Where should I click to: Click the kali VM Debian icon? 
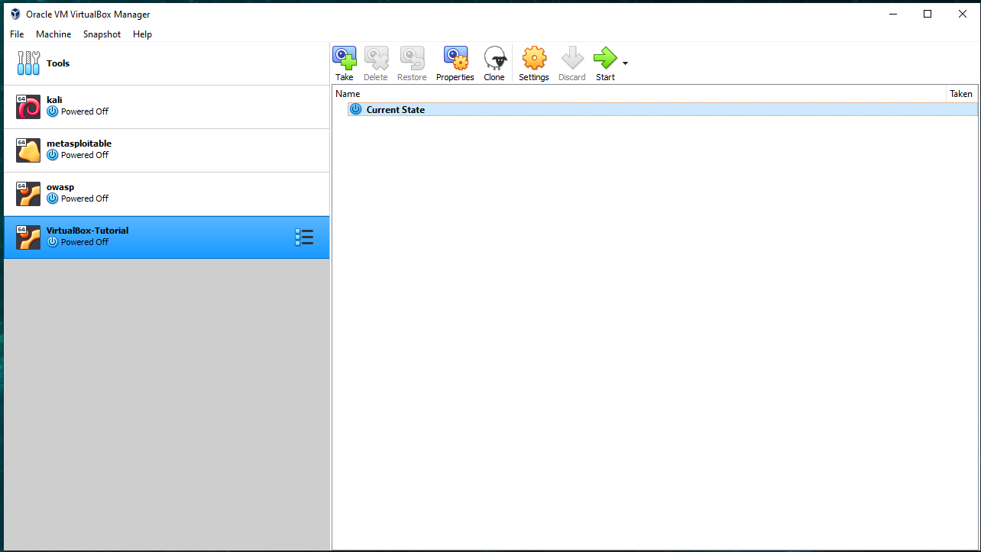pyautogui.click(x=28, y=107)
